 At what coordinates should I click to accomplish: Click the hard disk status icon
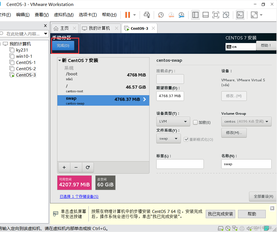coord(221,228)
